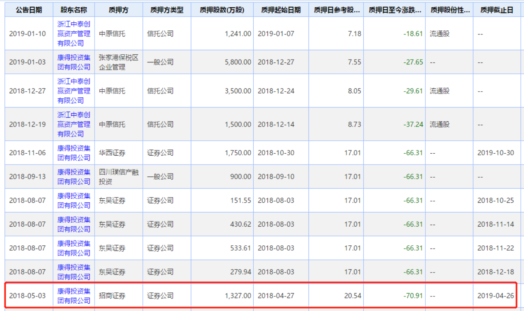
Task: Click price change value -29.61
Action: point(413,91)
